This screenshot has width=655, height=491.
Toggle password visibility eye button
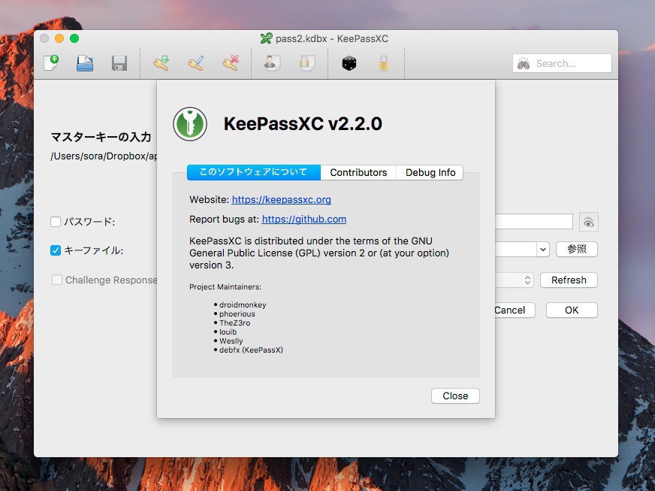coord(589,222)
